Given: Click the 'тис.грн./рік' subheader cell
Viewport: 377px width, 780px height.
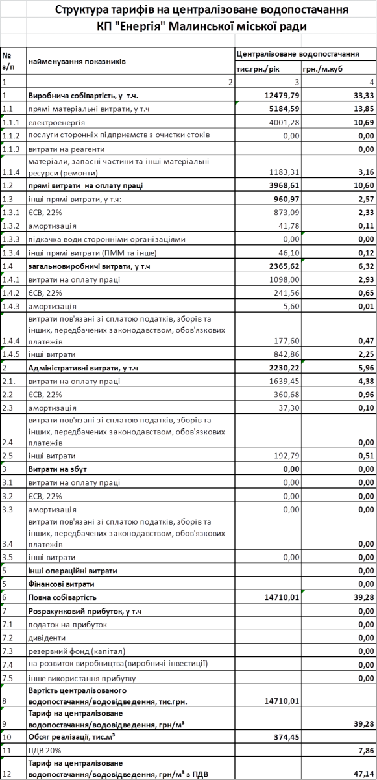Looking at the screenshot, I should [x=267, y=69].
